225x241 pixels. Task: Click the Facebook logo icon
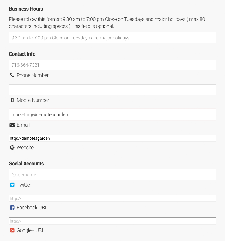12,208
